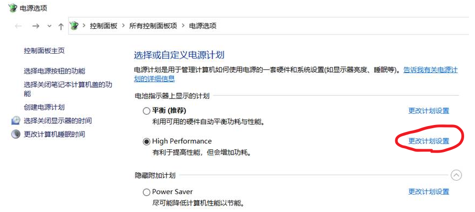Image resolution: width=475 pixels, height=212 pixels.
Task: Expand the chevron after 控制面板 breadcrumb
Action: pyautogui.click(x=123, y=25)
